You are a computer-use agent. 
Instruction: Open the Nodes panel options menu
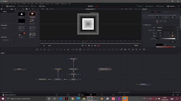tap(179, 53)
